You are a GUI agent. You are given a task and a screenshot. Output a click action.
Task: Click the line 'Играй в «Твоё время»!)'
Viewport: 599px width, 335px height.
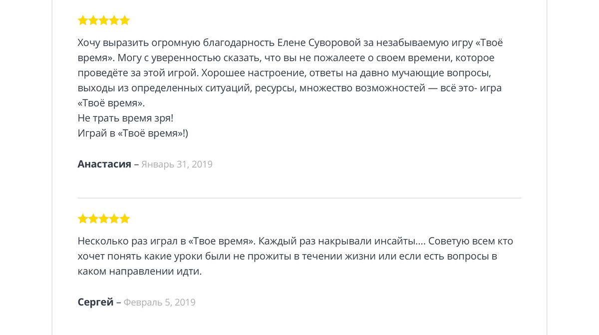pyautogui.click(x=133, y=133)
